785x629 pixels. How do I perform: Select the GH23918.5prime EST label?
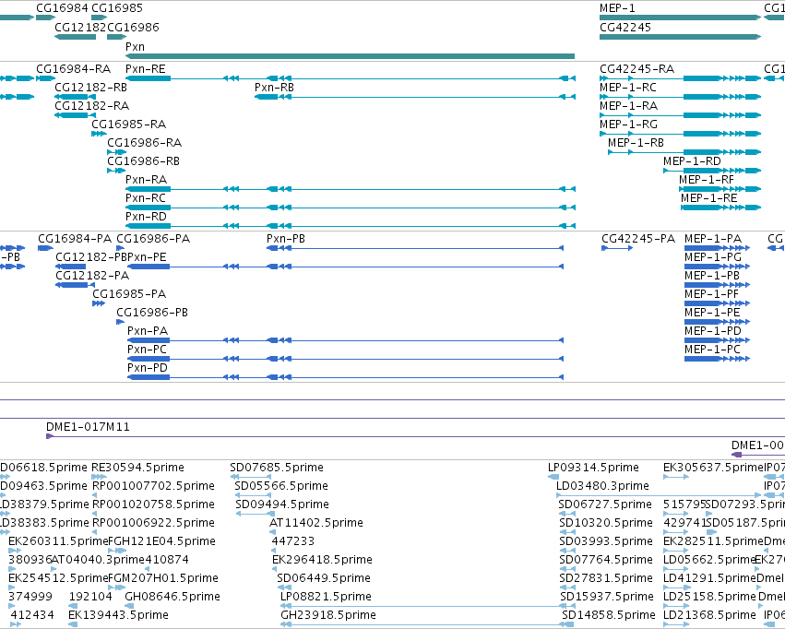[327, 615]
